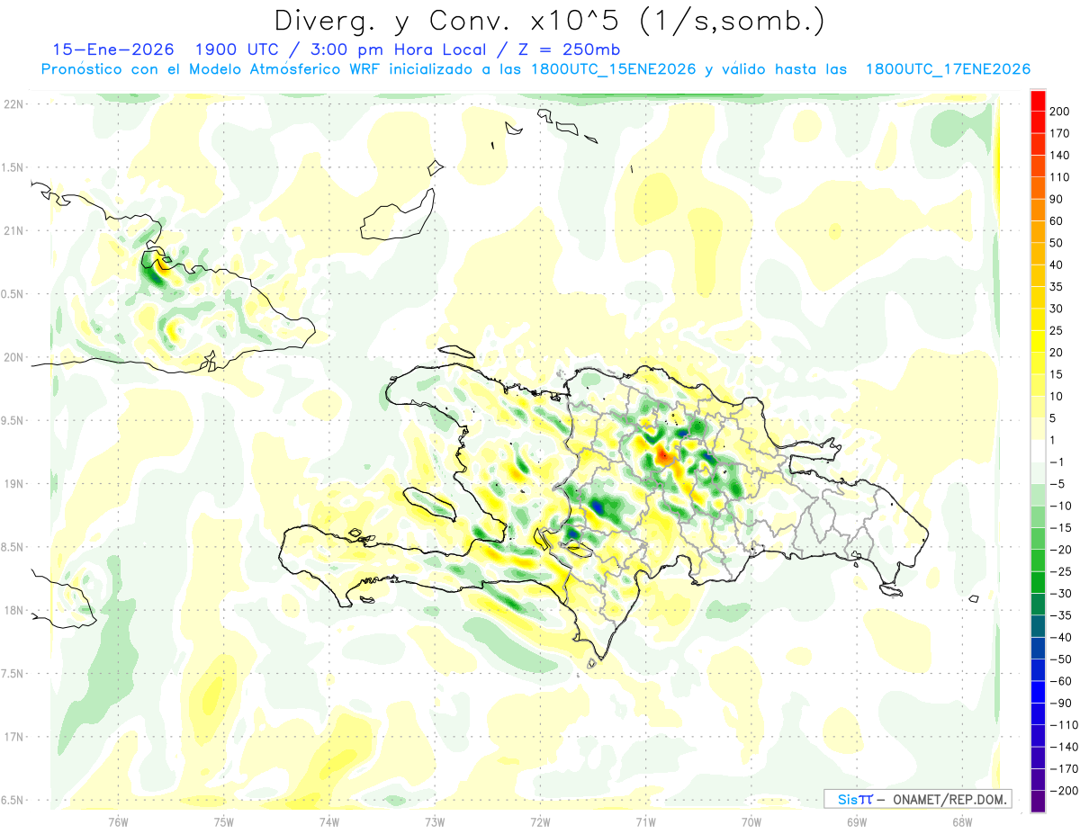Click the colorbar segment between 140 and 170
This screenshot has width=1080, height=834.
(x=1038, y=144)
